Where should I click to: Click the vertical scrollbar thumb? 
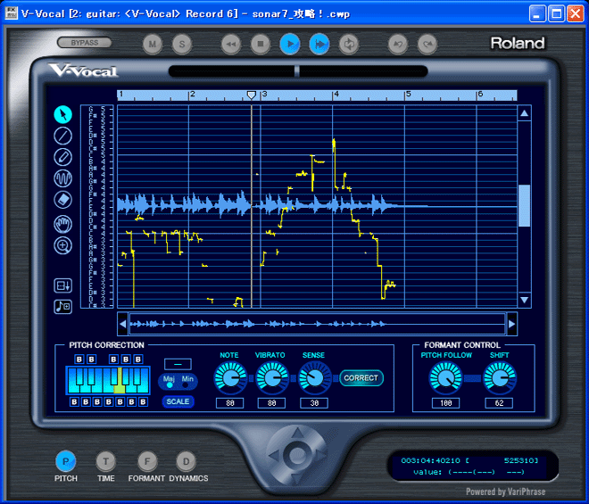[525, 205]
